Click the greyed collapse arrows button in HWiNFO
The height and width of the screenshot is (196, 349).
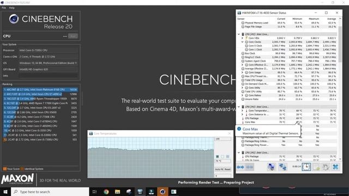pyautogui.click(x=250, y=167)
